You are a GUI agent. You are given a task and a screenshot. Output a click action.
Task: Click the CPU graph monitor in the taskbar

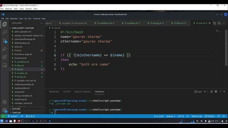pos(187,121)
